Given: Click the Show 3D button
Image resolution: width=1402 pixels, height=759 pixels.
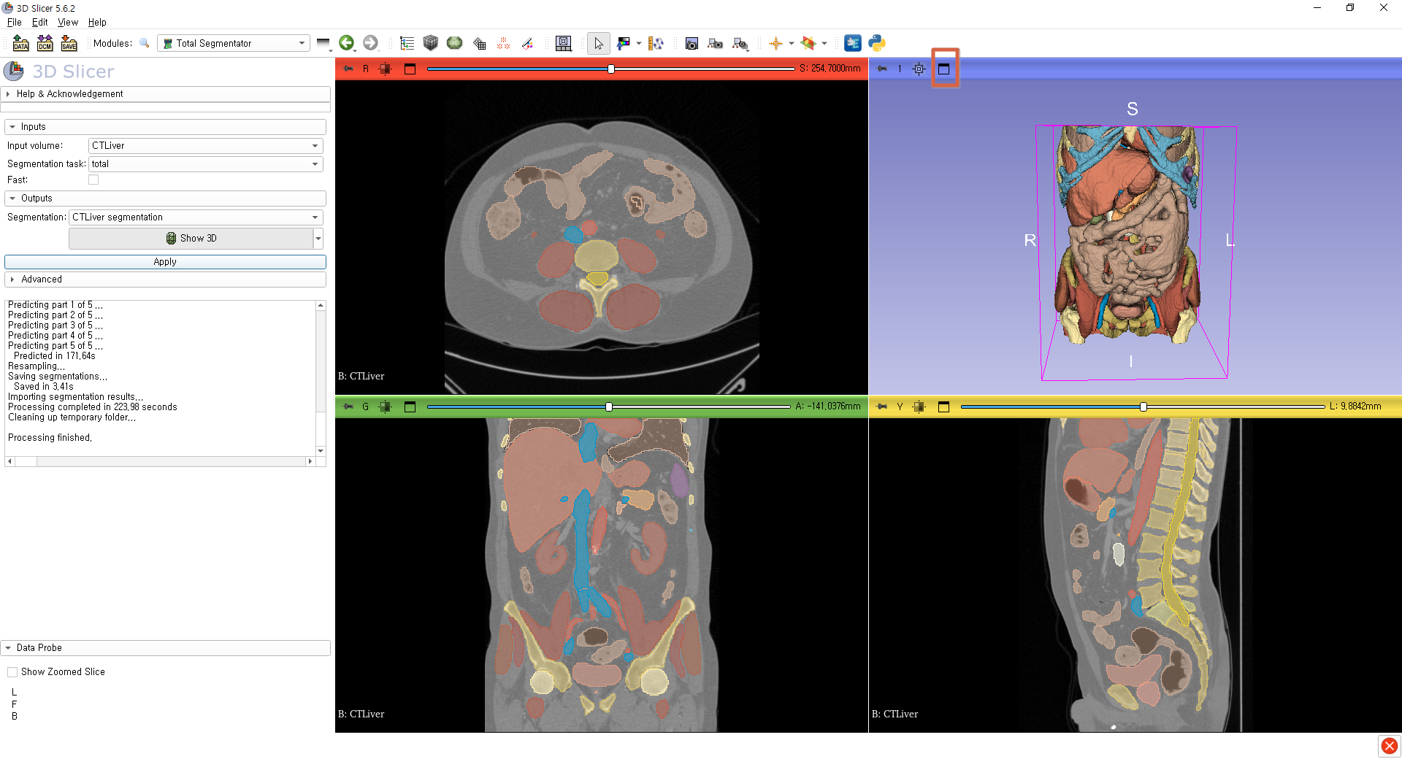Looking at the screenshot, I should [x=191, y=239].
